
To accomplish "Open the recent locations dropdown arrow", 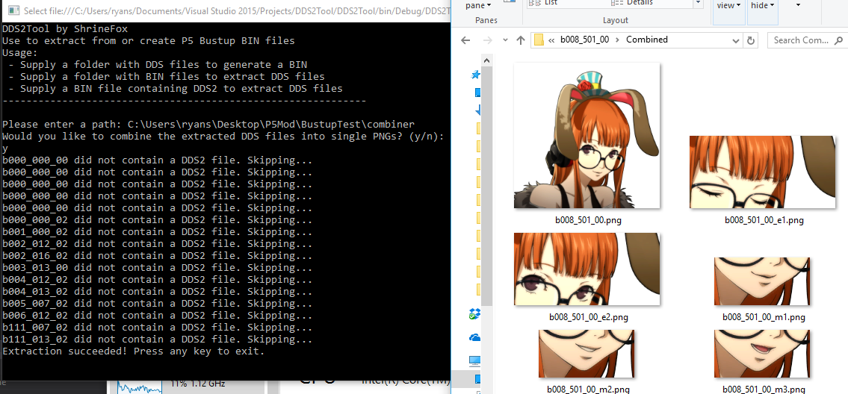I will point(504,40).
